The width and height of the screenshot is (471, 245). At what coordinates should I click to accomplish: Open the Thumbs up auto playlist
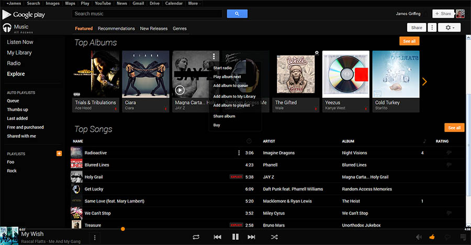click(17, 109)
